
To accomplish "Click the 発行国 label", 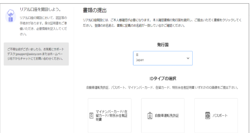I will click(163, 45).
